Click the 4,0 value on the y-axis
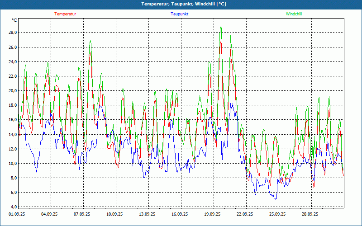362x226 pixels. 14,207
